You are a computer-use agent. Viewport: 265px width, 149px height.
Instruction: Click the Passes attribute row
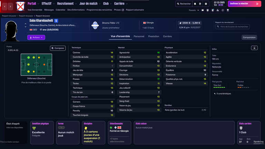pos(92,79)
